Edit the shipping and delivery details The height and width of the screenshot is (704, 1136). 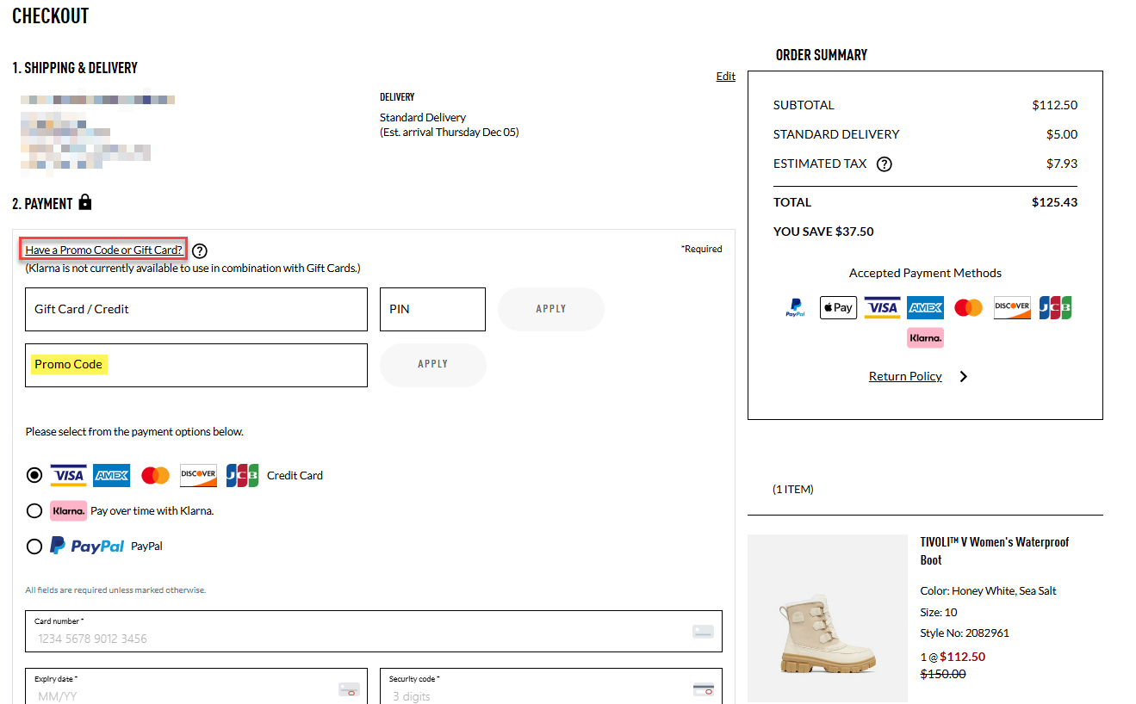(x=725, y=77)
